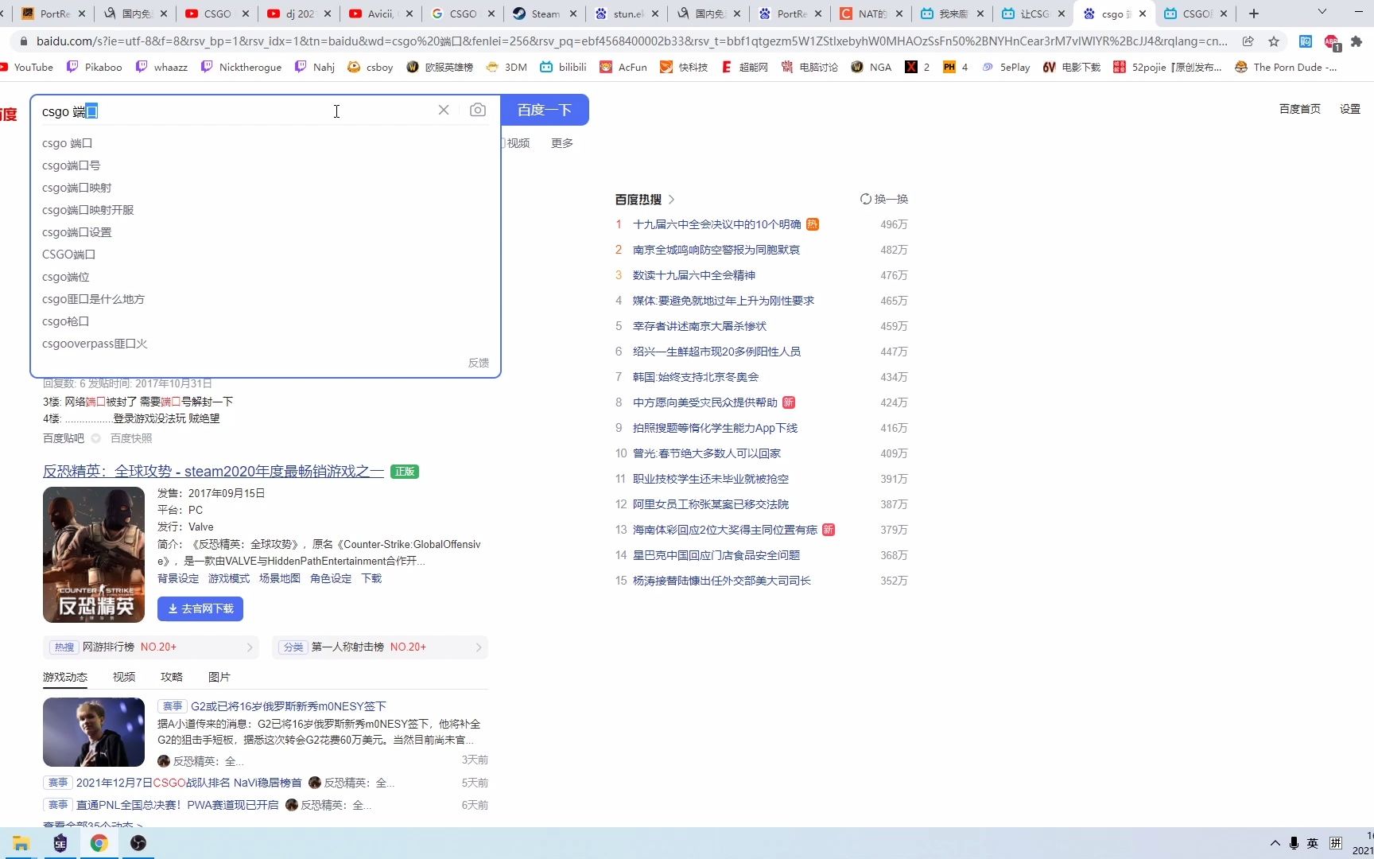
Task: Open the Counter-Strike game cover thumbnail
Action: (x=94, y=554)
